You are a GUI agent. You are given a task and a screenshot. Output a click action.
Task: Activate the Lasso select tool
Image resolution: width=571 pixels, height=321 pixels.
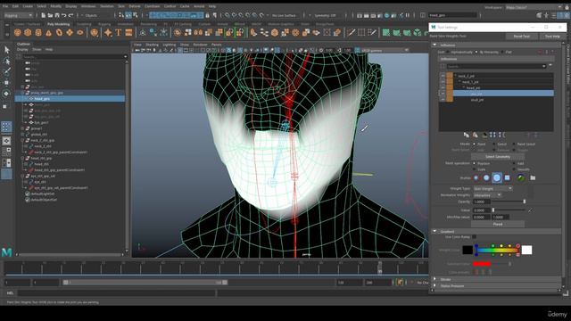[6, 61]
